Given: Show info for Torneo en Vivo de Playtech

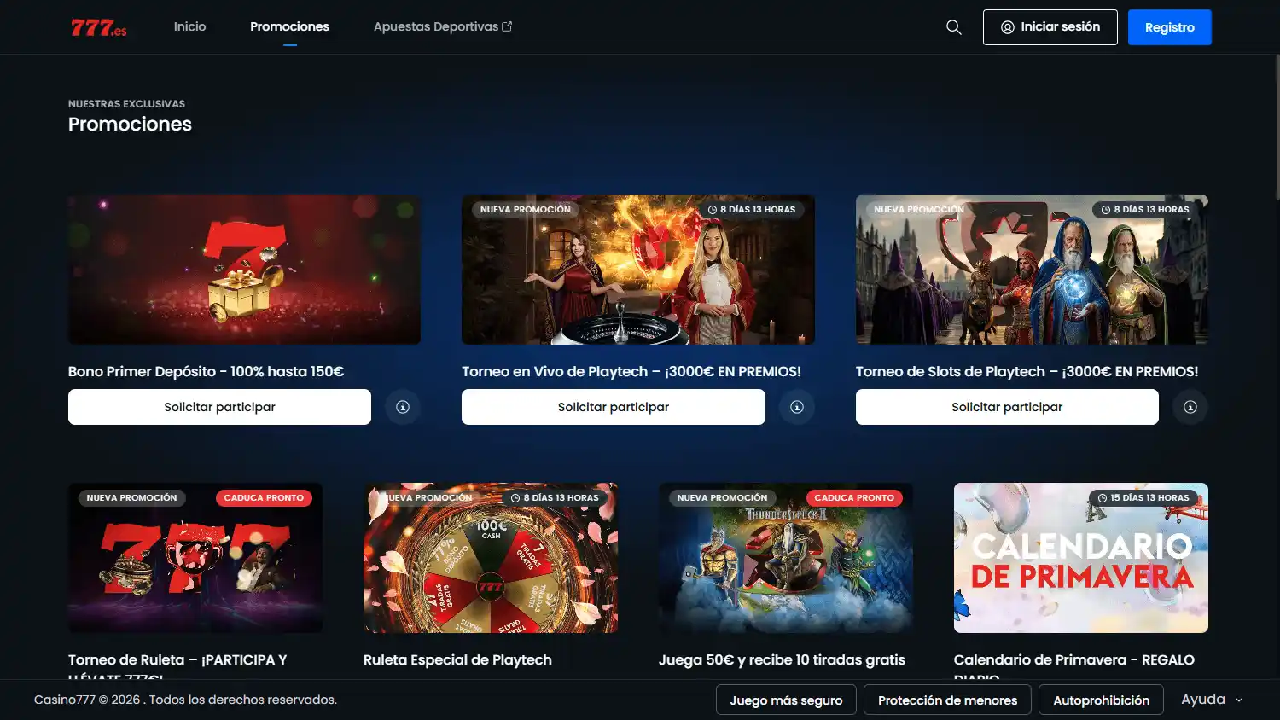Looking at the screenshot, I should [x=797, y=407].
